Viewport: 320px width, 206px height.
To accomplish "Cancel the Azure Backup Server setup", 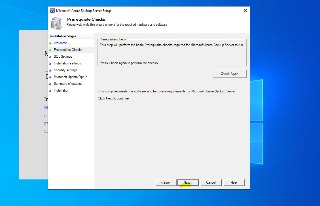I will point(211,183).
